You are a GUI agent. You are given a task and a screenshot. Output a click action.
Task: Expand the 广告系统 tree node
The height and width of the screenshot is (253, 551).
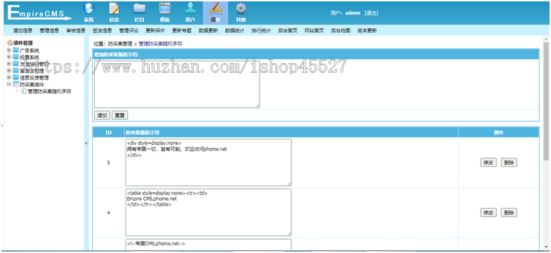9,50
